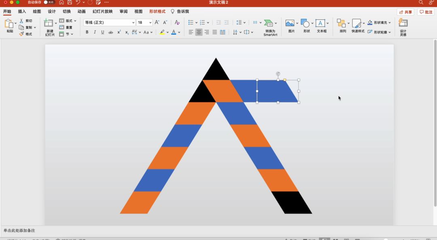Expand the Shape Fill (形状填充) dropdown arrow
Screen dimensions: 437x240
390,23
